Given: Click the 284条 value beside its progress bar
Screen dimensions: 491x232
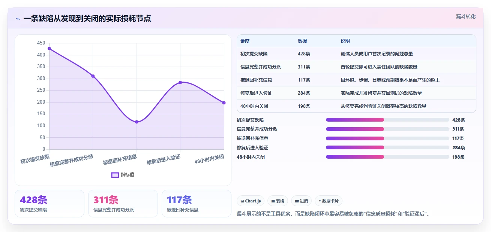Looking at the screenshot, I should [x=458, y=148].
